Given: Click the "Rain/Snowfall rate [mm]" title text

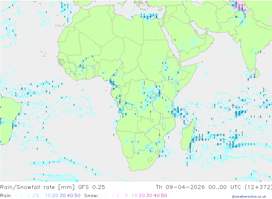Looking at the screenshot, I should point(37,187).
